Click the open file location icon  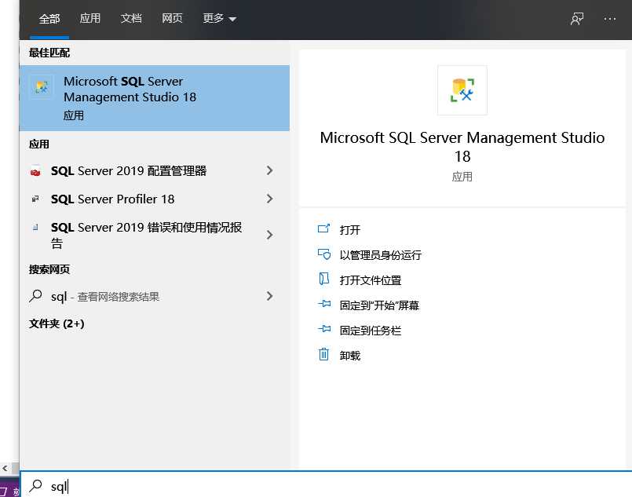[323, 279]
